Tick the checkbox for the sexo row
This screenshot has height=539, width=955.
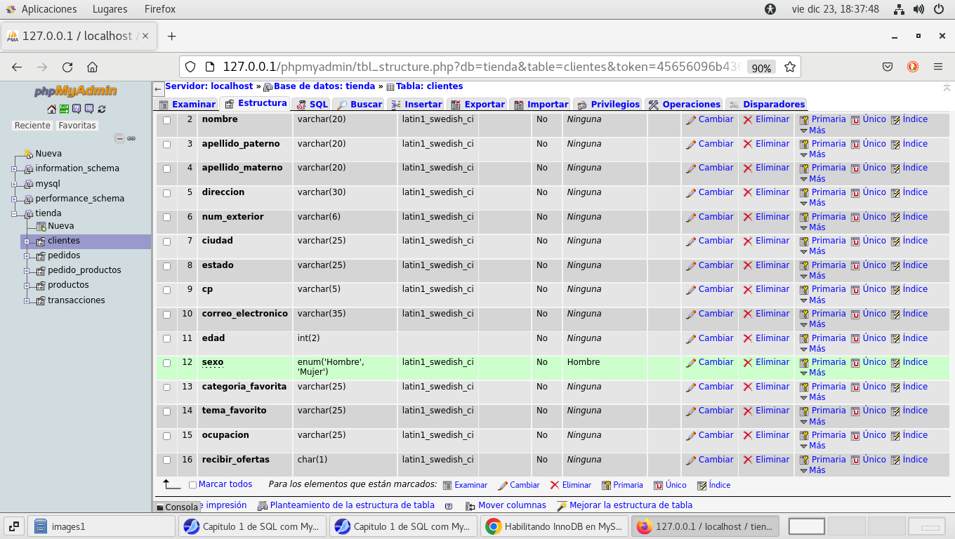click(167, 363)
